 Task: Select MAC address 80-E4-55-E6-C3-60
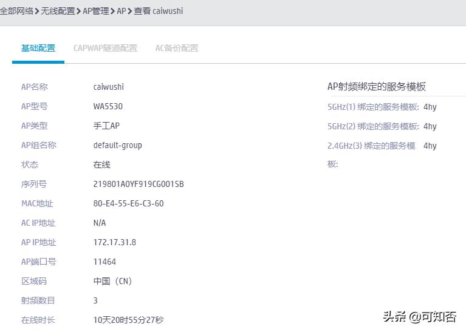click(x=128, y=204)
